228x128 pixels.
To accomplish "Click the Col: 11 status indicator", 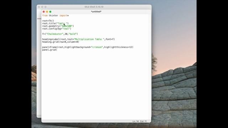I will tap(144, 121).
